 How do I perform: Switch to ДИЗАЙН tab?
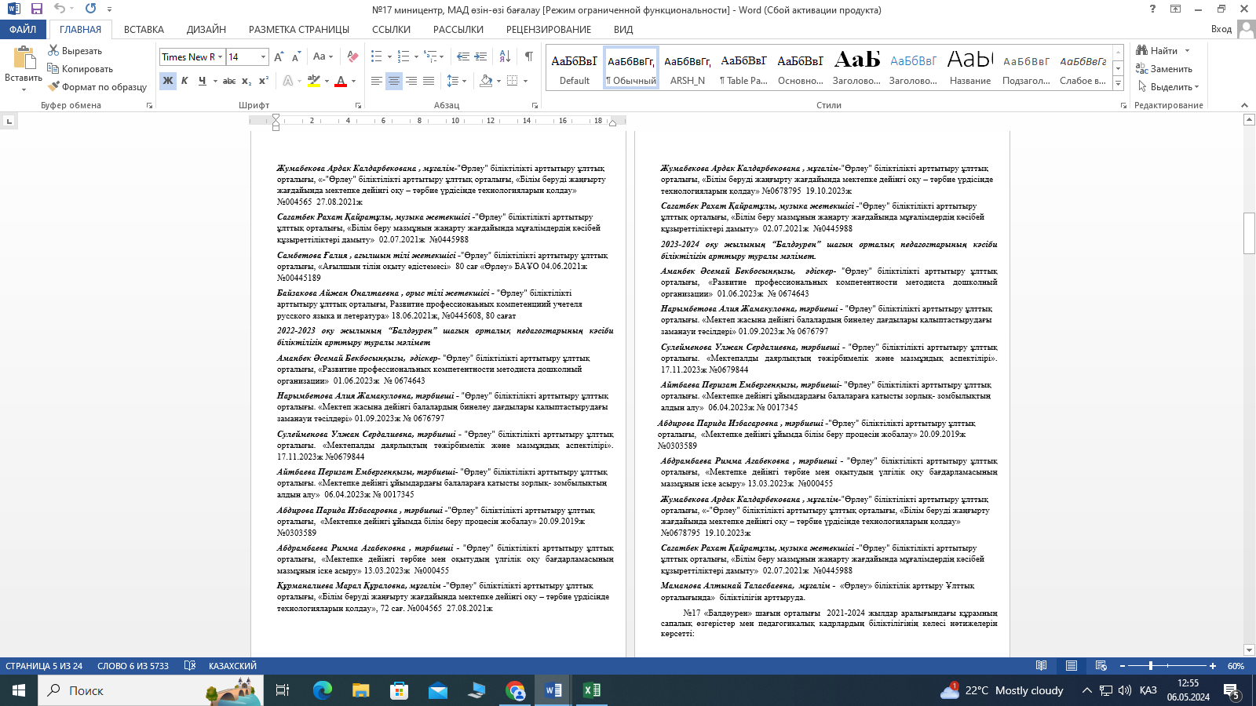tap(206, 29)
